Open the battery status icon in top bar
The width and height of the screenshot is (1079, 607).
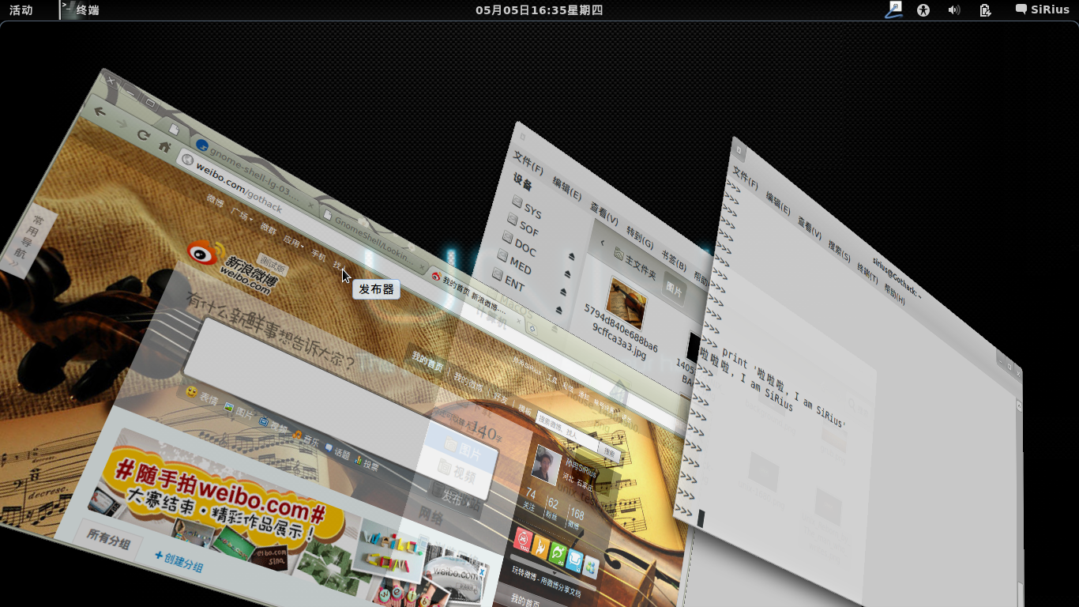point(985,10)
